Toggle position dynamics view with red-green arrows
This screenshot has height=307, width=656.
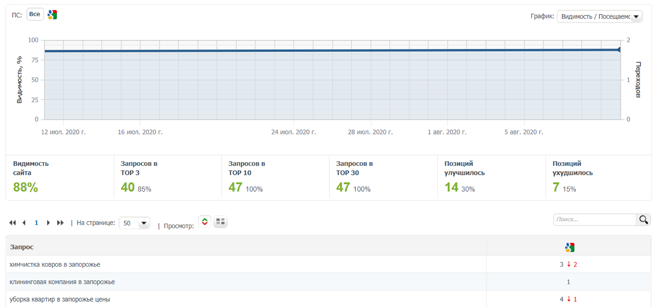204,222
